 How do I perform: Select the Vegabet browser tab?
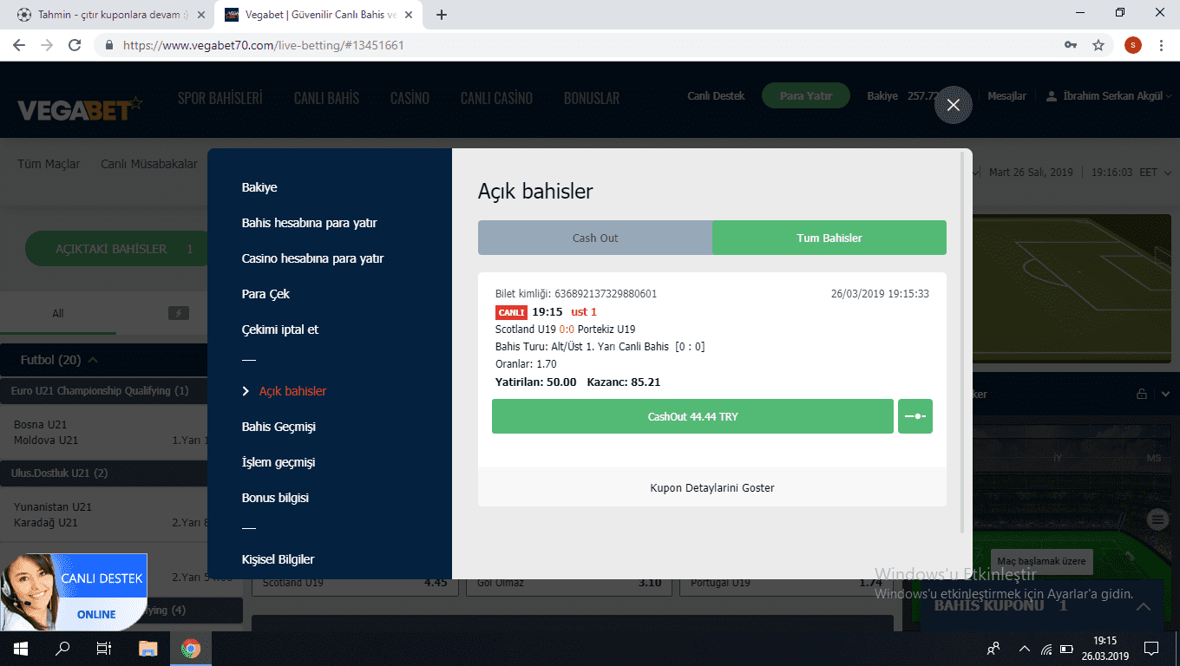coord(317,15)
